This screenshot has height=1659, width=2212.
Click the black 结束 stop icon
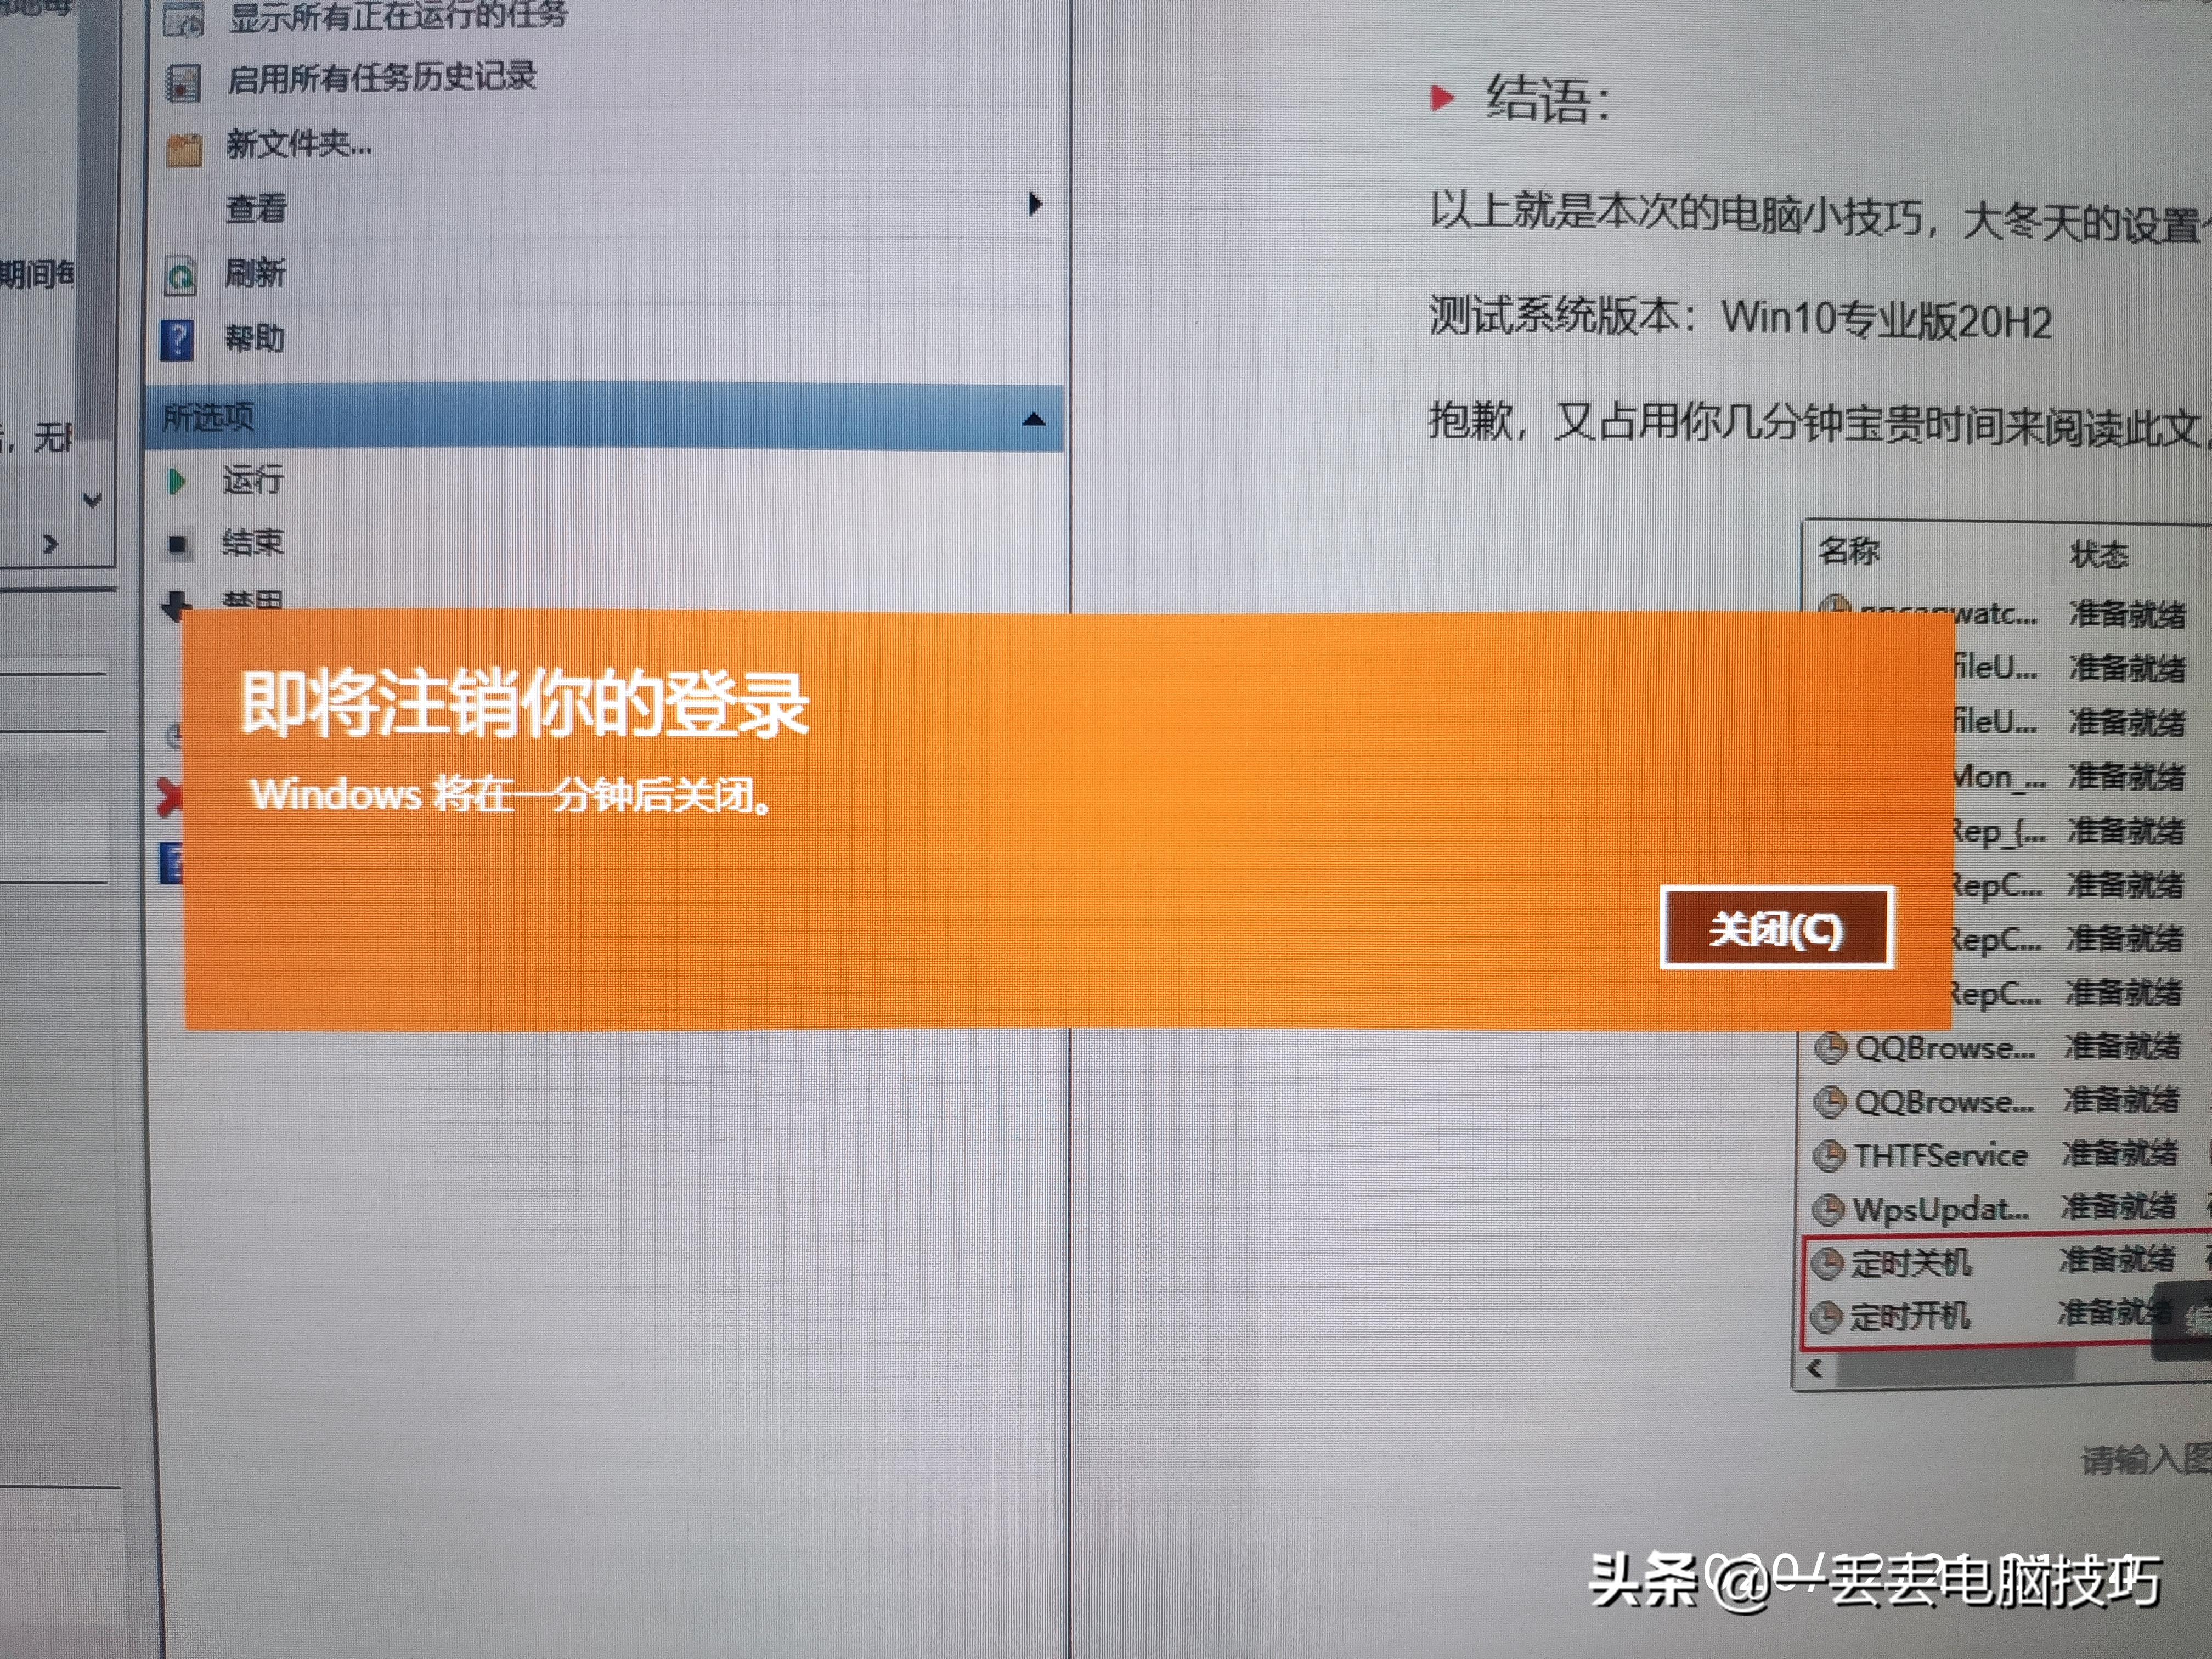pyautogui.click(x=177, y=545)
